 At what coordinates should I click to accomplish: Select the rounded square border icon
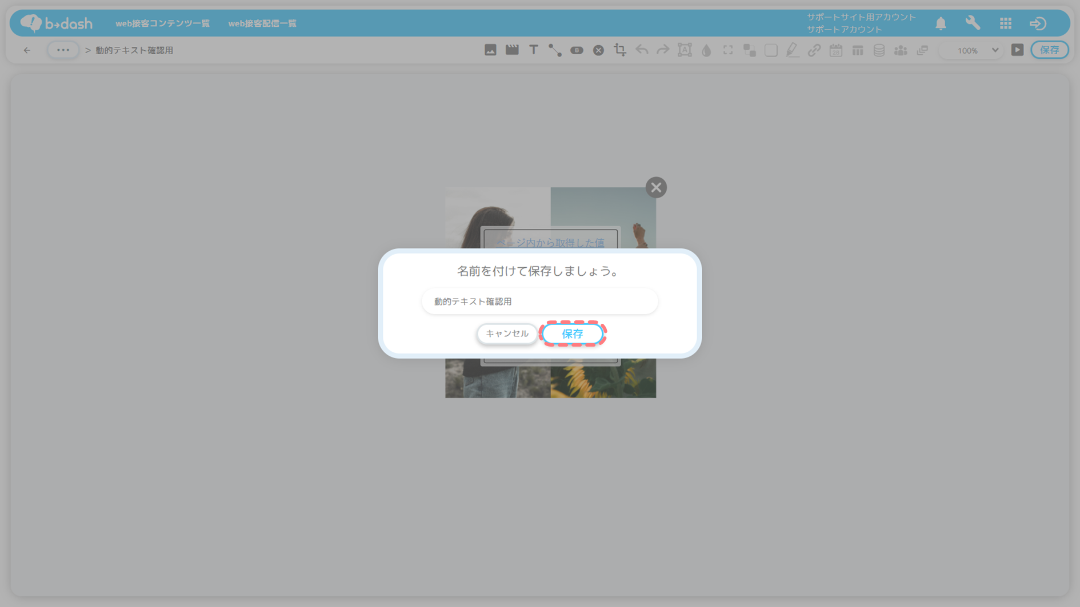771,50
